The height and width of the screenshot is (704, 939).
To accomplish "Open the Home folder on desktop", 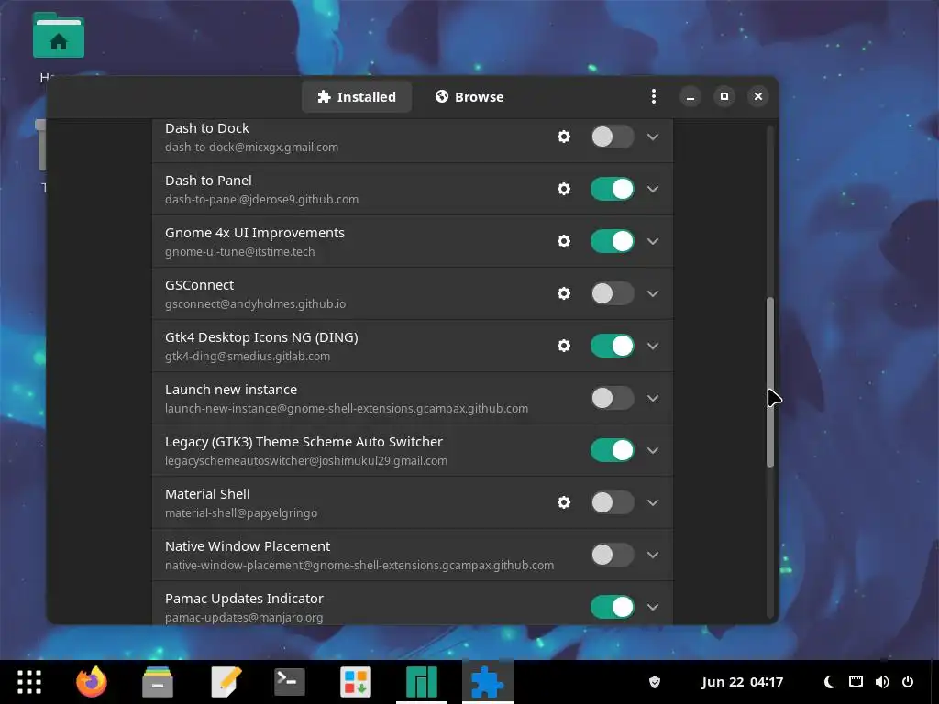I will [x=58, y=36].
